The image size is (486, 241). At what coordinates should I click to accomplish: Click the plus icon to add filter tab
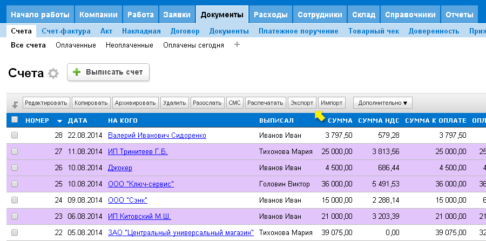click(237, 45)
